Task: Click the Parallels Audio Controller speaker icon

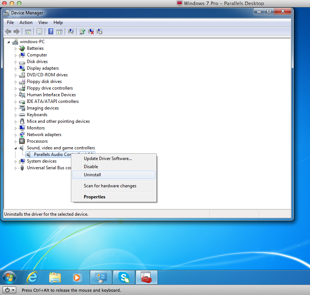Action: (29, 155)
